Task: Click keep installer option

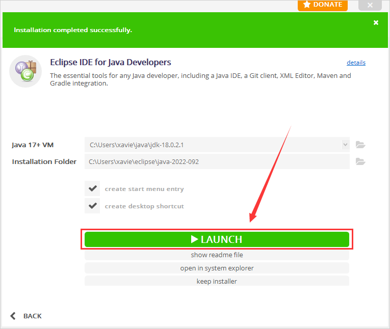Action: coord(217,281)
